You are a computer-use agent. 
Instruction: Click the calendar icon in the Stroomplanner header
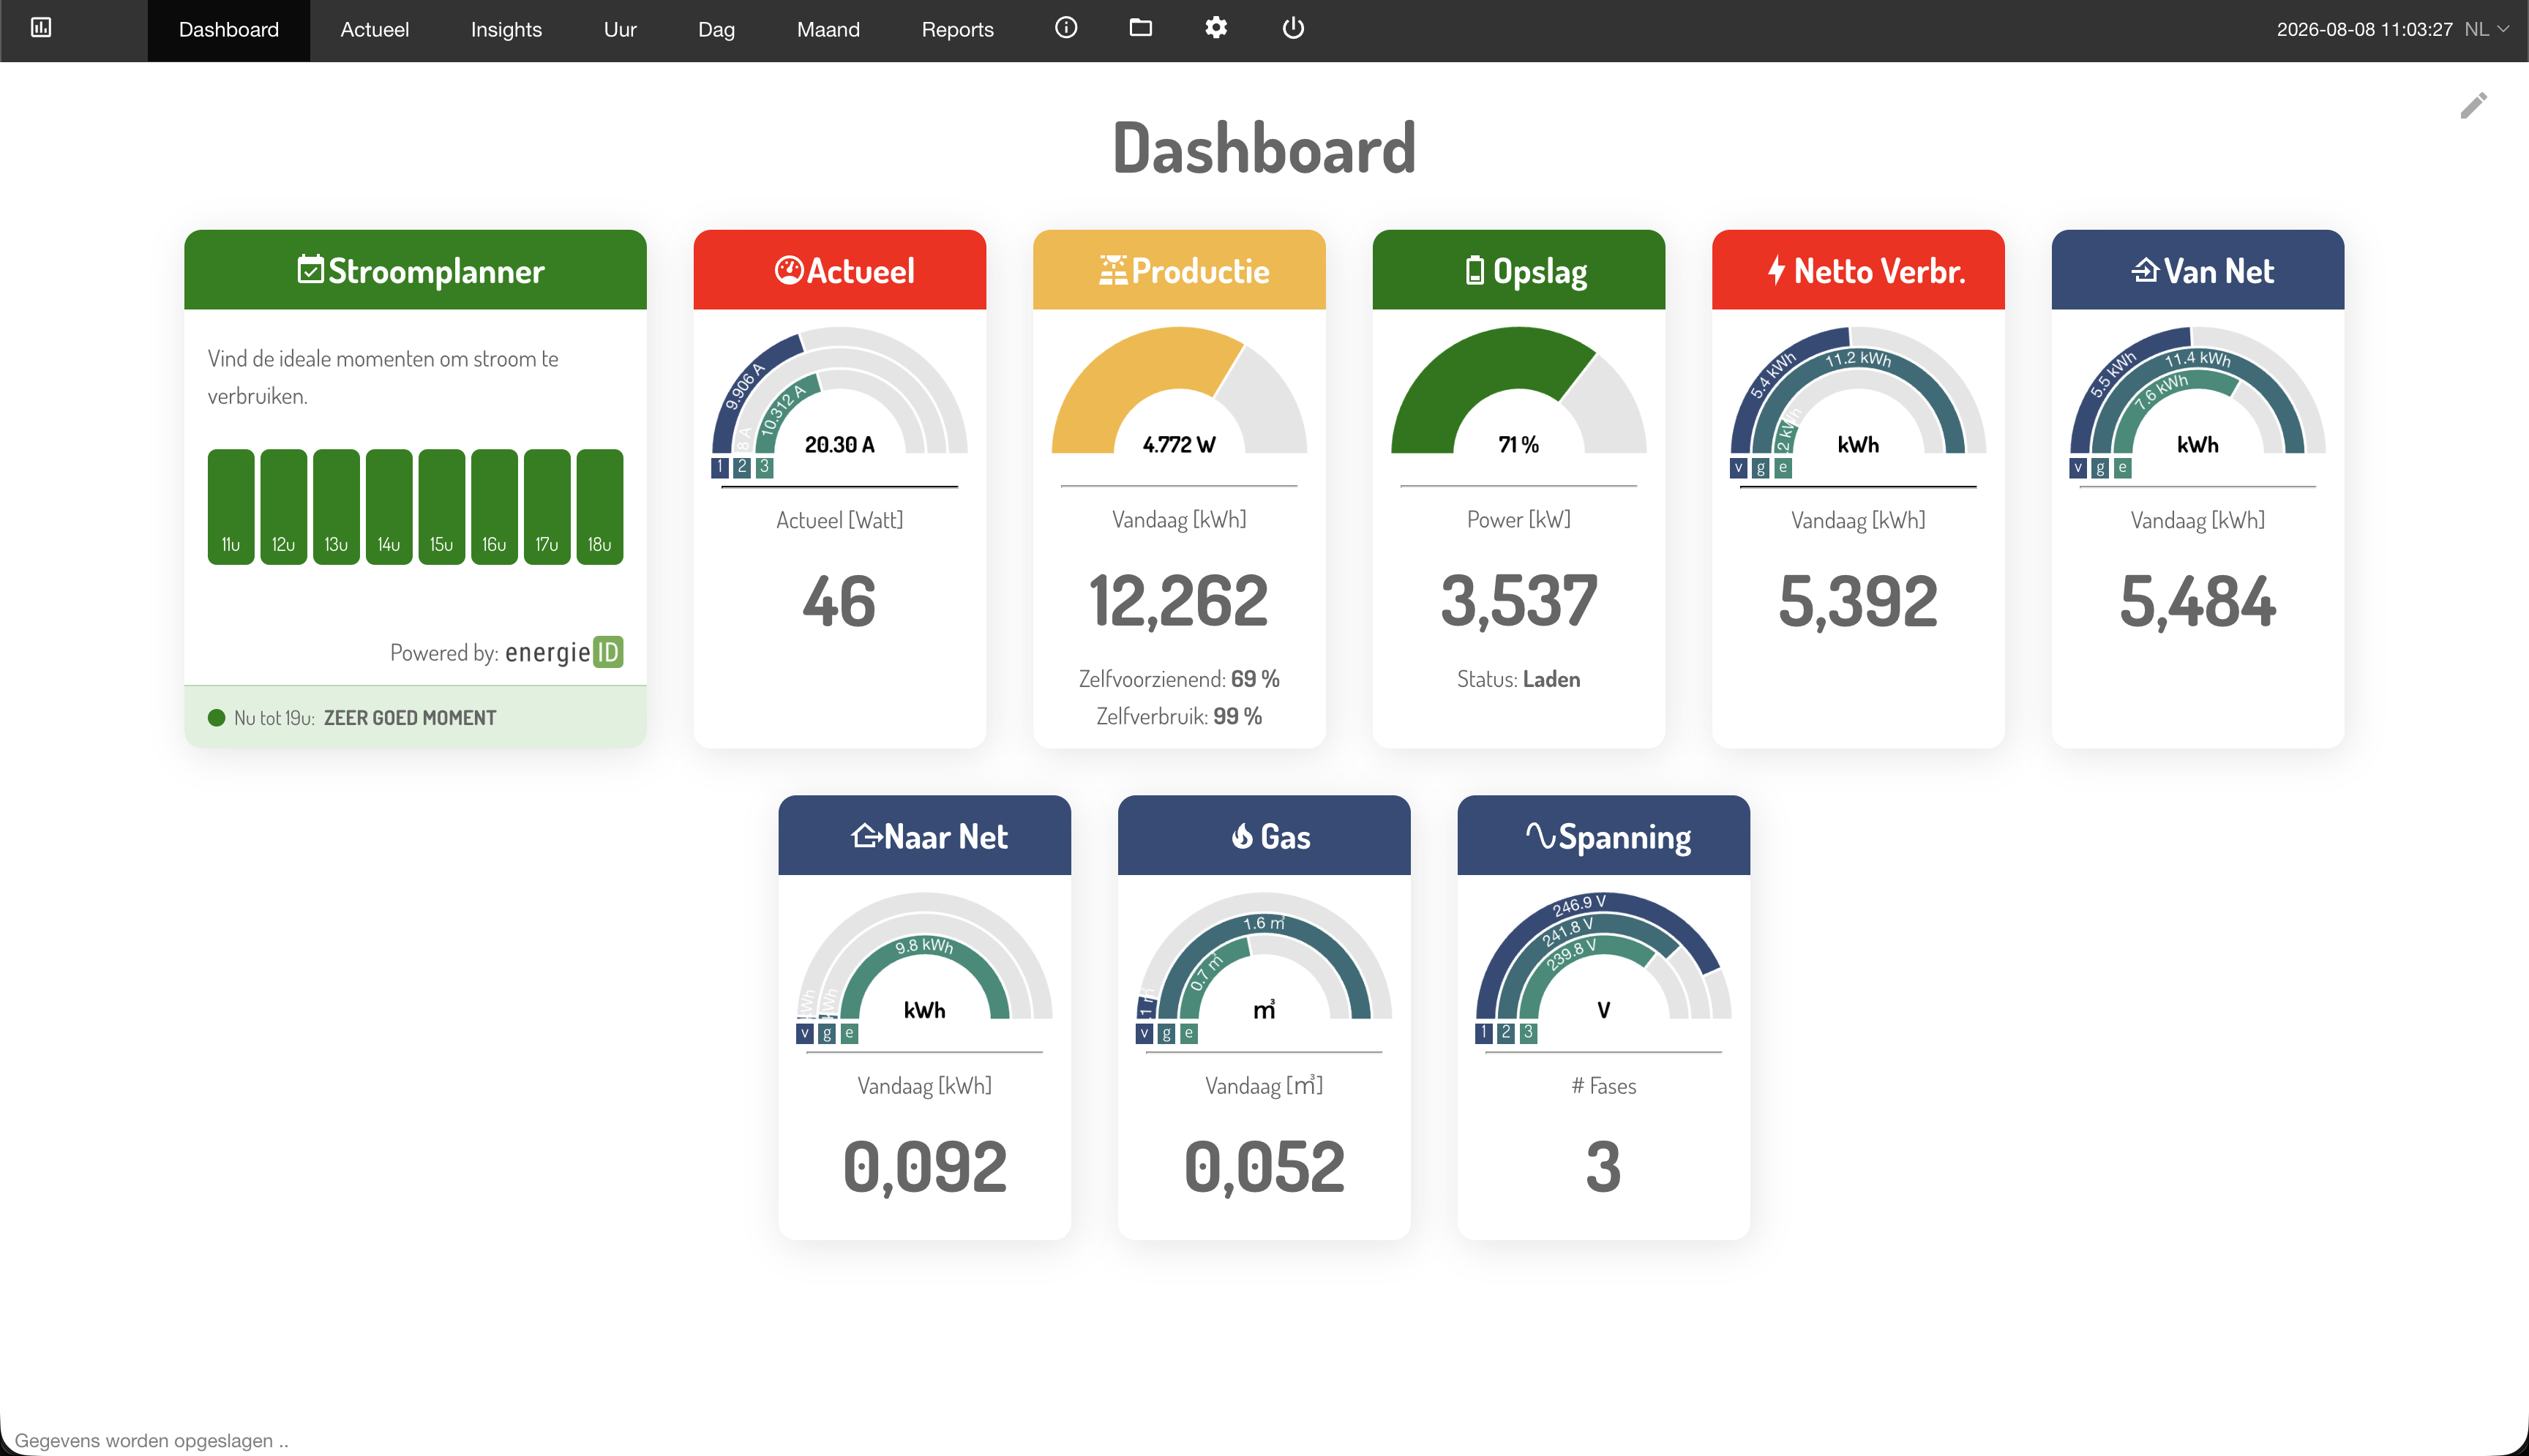(x=311, y=269)
